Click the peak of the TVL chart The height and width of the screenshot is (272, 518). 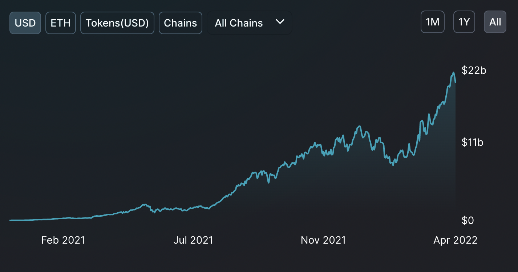453,73
